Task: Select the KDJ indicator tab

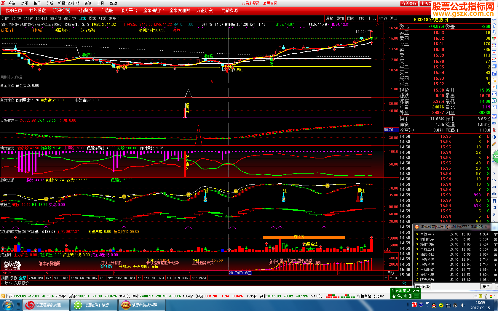Action: click(x=154, y=278)
